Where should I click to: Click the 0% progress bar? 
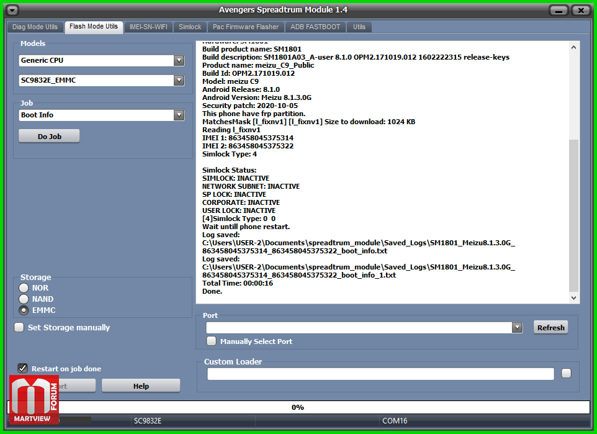(298, 407)
